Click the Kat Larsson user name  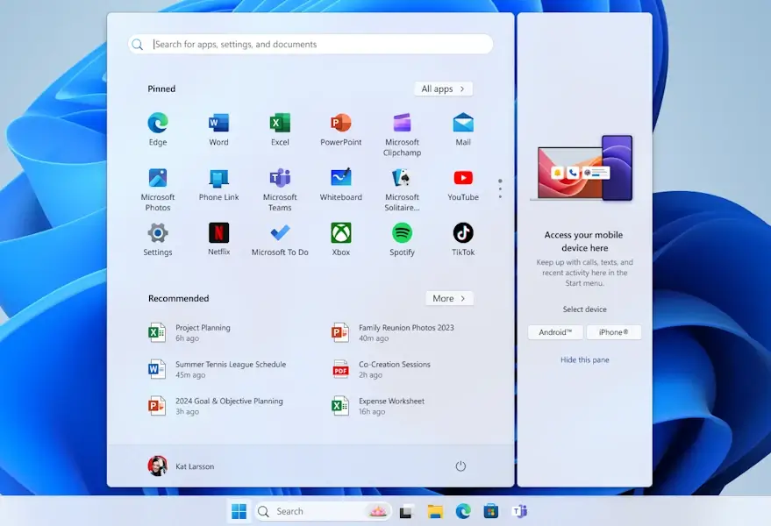[x=195, y=466]
